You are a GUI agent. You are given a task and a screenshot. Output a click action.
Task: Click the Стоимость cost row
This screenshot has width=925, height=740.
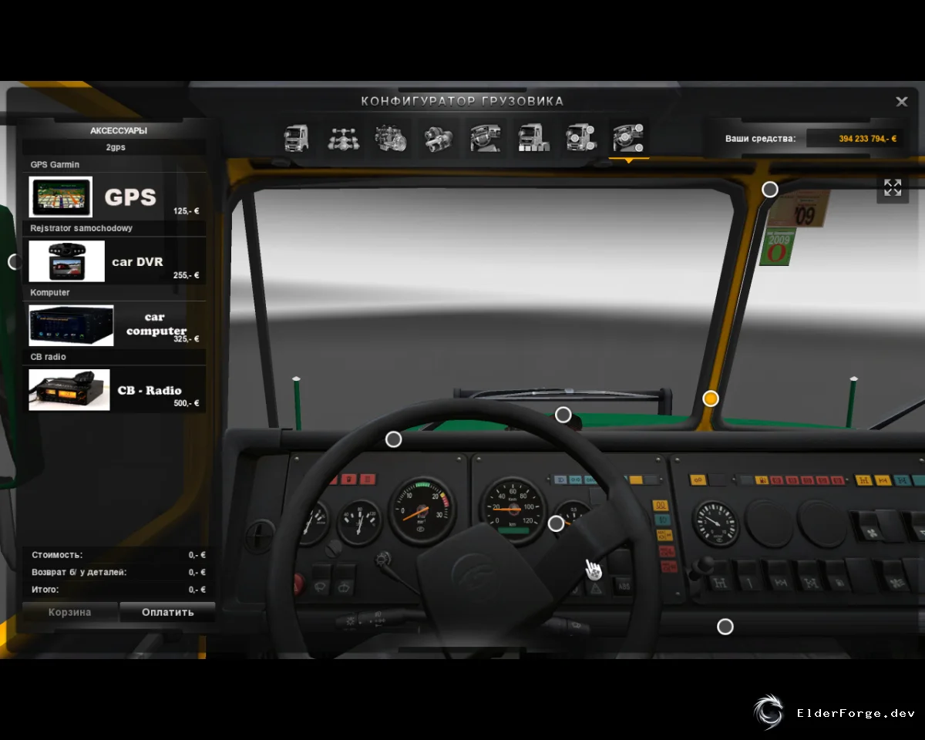pos(119,555)
